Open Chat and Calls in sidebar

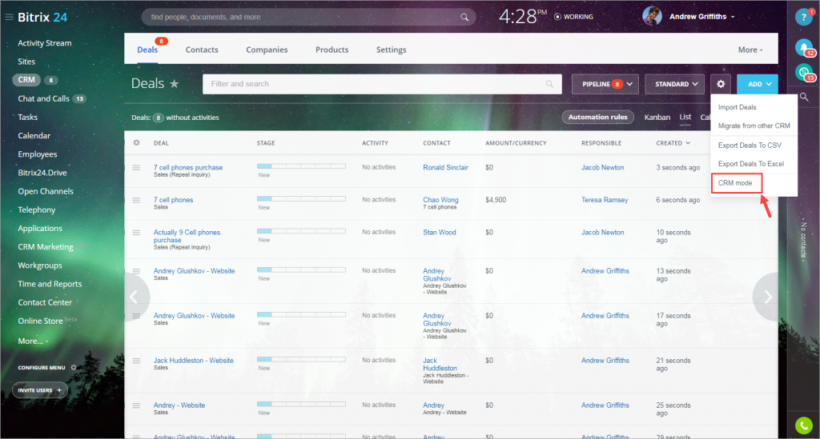tap(43, 98)
